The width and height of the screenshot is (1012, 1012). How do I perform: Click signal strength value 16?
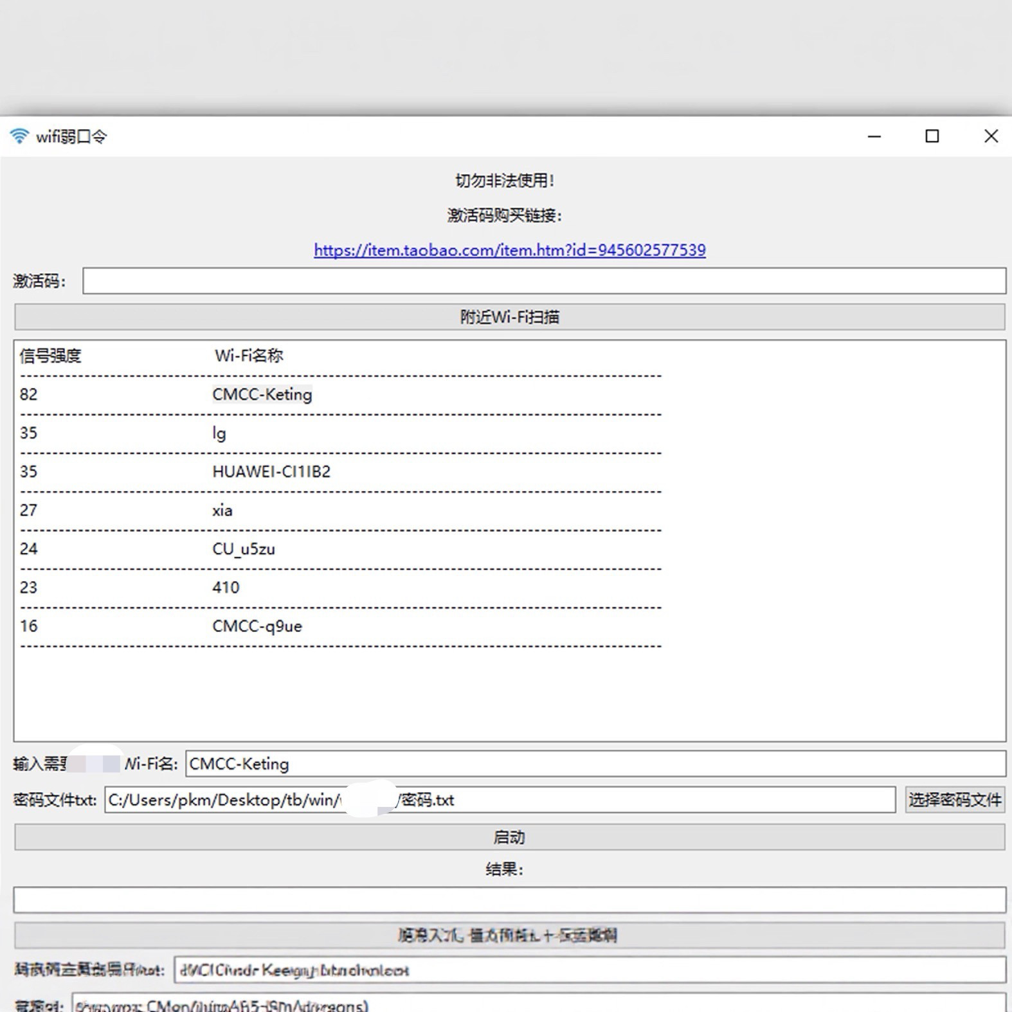(x=28, y=626)
